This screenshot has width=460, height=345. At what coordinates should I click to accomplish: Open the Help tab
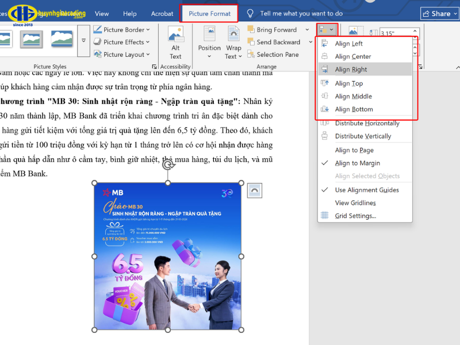pos(130,14)
